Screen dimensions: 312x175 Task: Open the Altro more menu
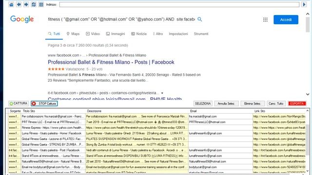coord(158,34)
